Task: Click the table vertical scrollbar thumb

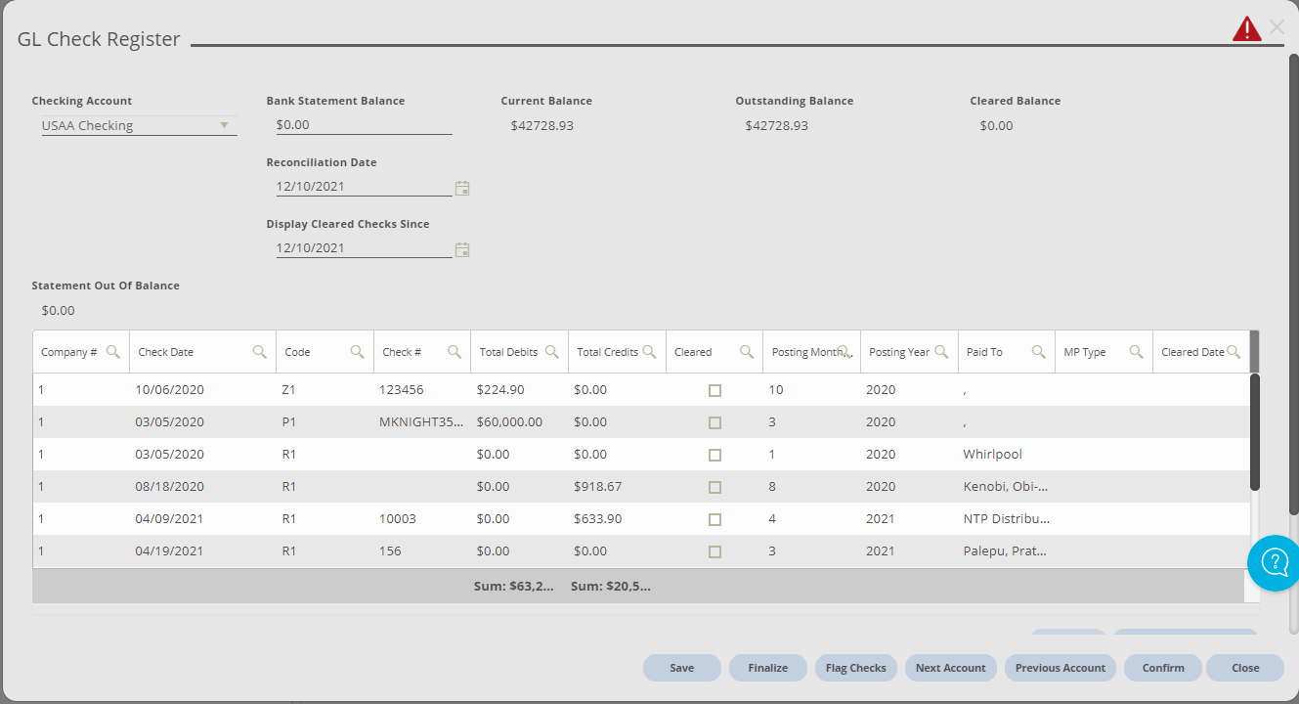Action: click(1255, 431)
